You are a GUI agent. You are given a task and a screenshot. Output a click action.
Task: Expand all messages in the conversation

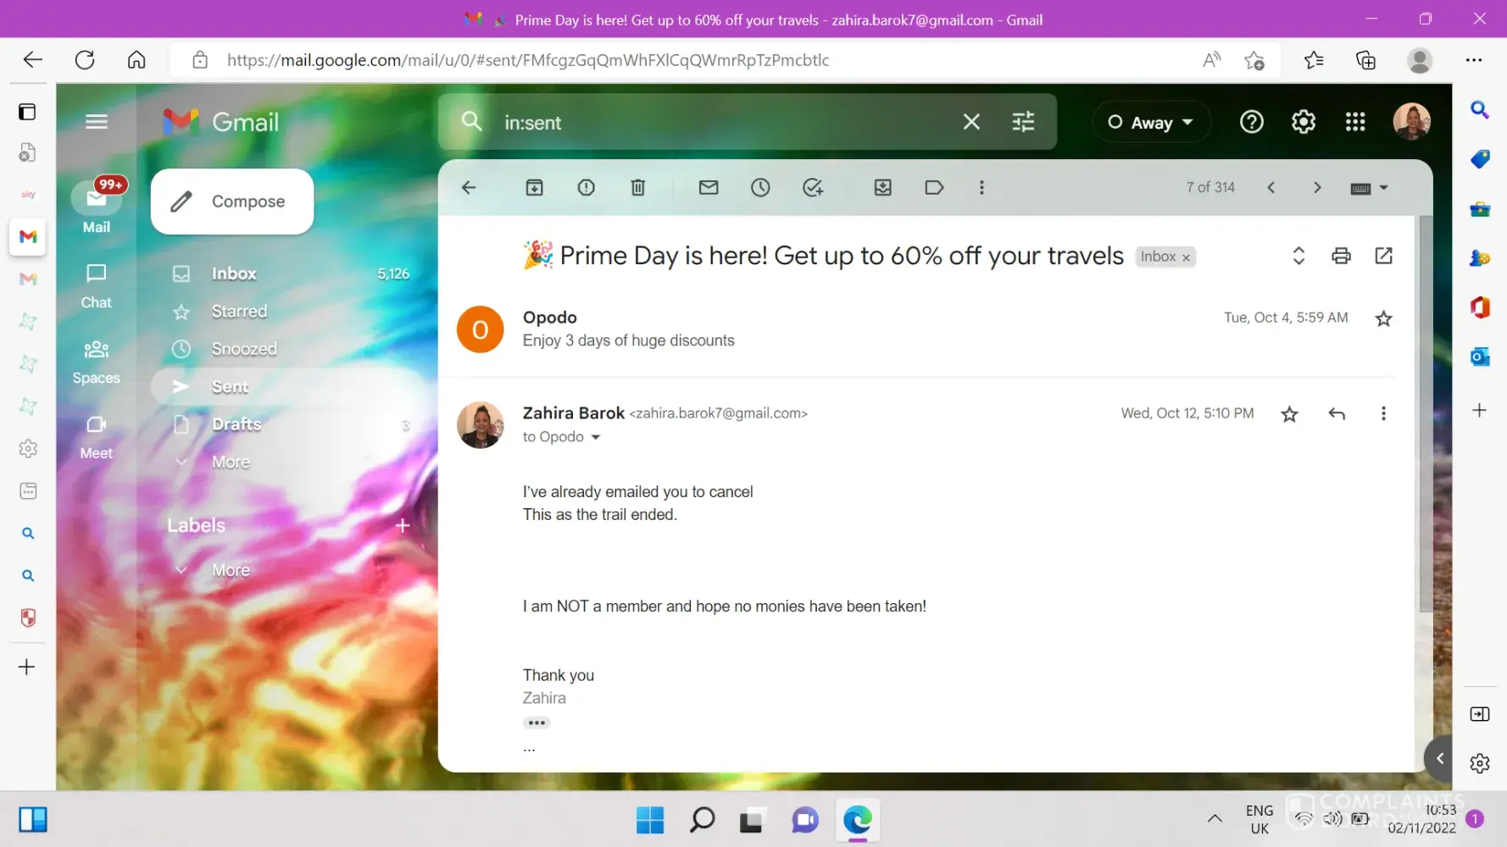pos(1298,256)
